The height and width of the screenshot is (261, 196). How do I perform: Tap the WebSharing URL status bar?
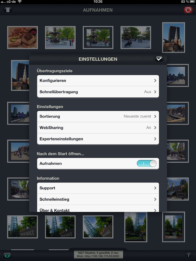click(x=98, y=254)
